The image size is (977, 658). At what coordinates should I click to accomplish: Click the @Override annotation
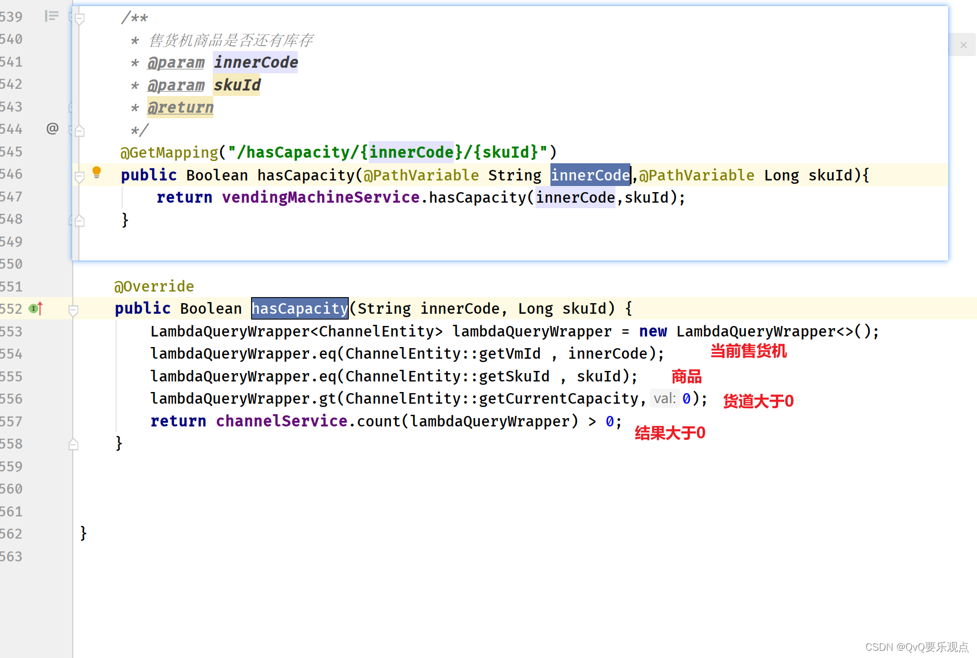click(154, 287)
